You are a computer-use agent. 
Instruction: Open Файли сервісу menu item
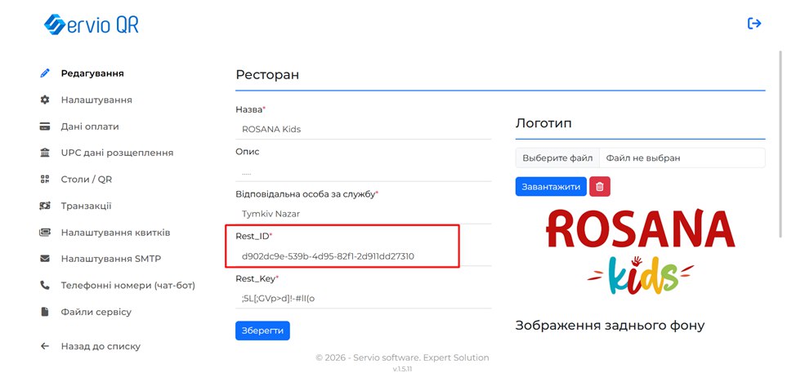coord(96,312)
